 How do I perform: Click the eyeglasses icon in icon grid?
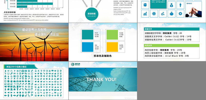click(29, 90)
